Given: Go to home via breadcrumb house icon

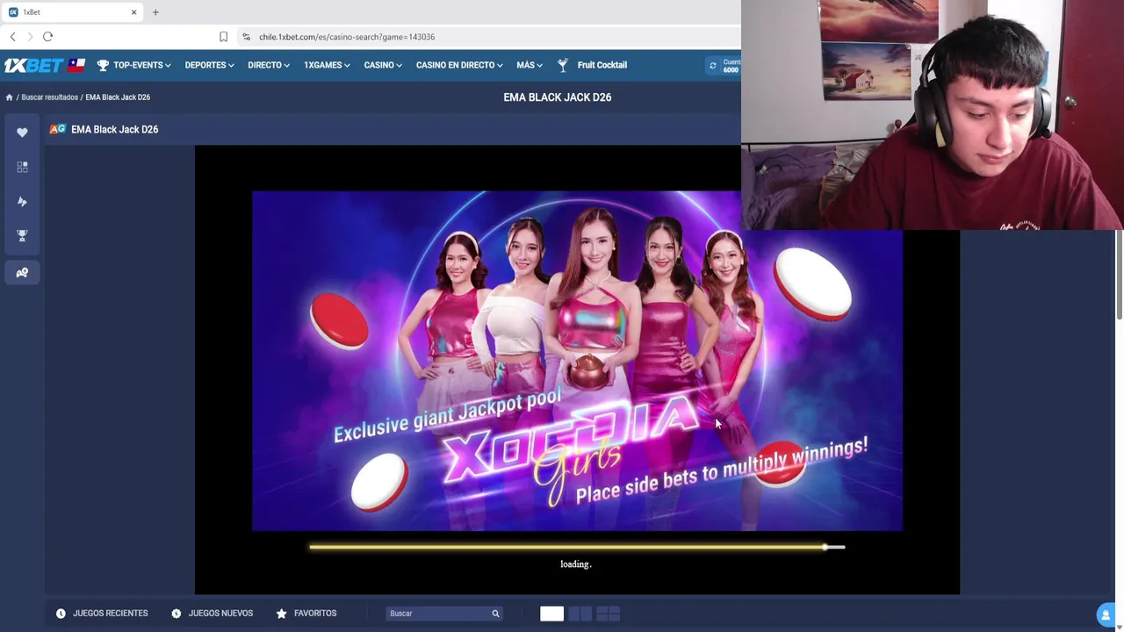Looking at the screenshot, I should tap(9, 97).
